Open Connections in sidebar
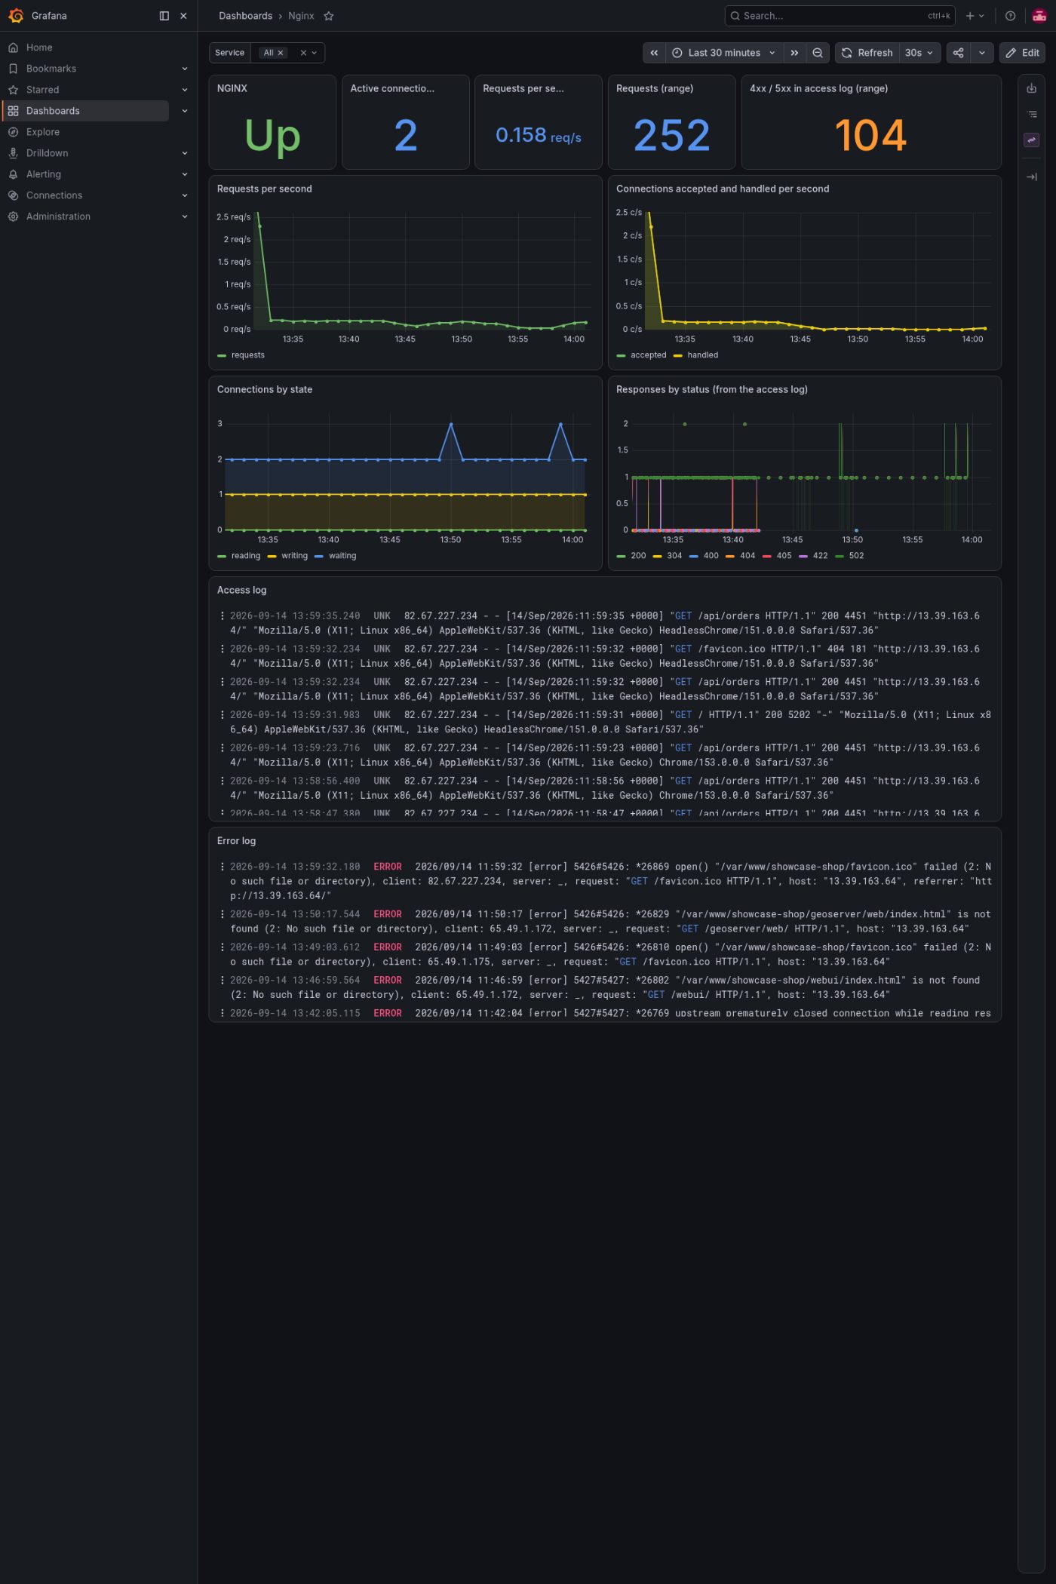The image size is (1056, 1584). pyautogui.click(x=54, y=195)
